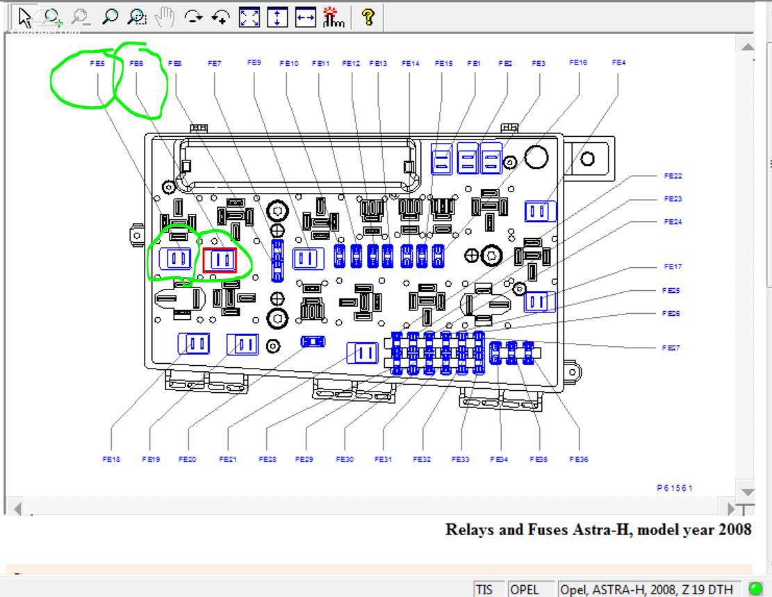Screen dimensions: 772x597
Task: Click the highlight hotspots hand icon
Action: [x=334, y=18]
